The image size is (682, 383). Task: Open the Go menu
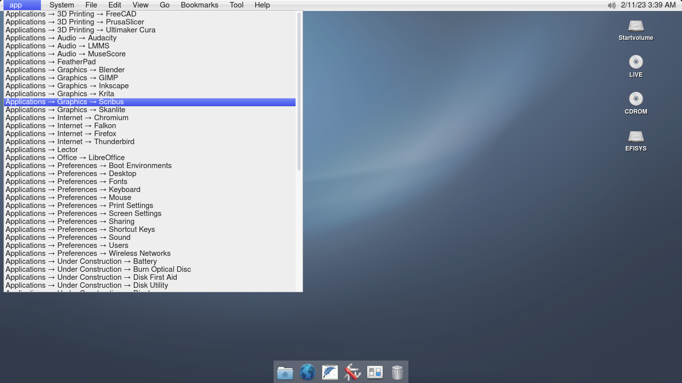click(x=165, y=5)
